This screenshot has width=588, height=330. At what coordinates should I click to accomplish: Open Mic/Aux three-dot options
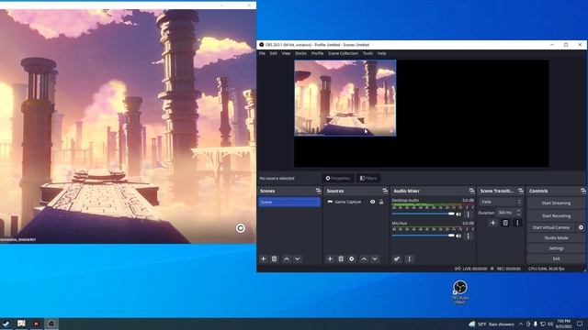tap(468, 236)
